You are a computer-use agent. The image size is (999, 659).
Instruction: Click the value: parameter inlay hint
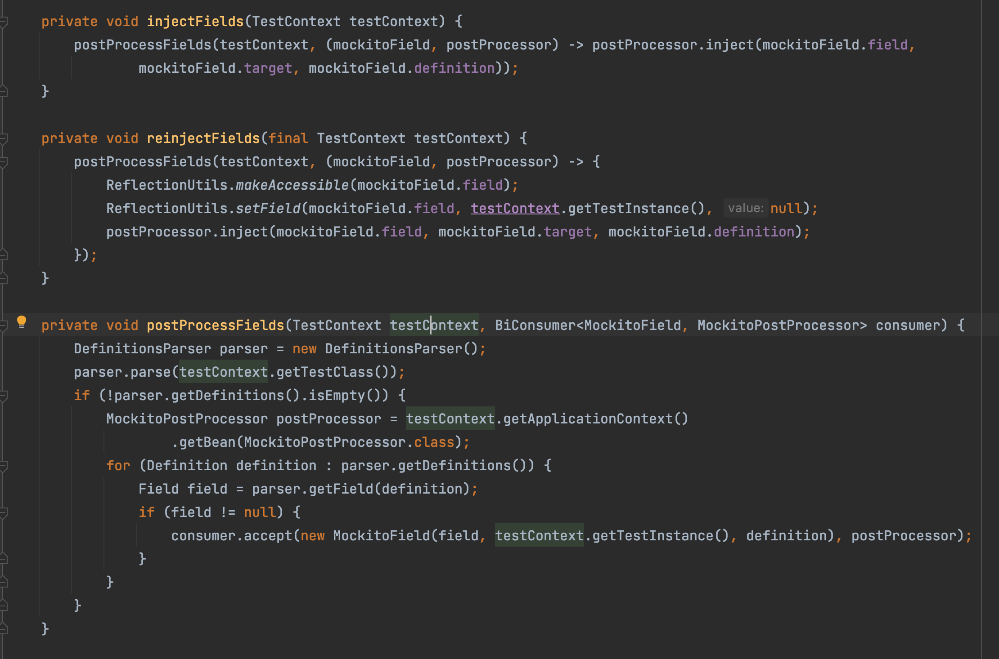pyautogui.click(x=746, y=209)
